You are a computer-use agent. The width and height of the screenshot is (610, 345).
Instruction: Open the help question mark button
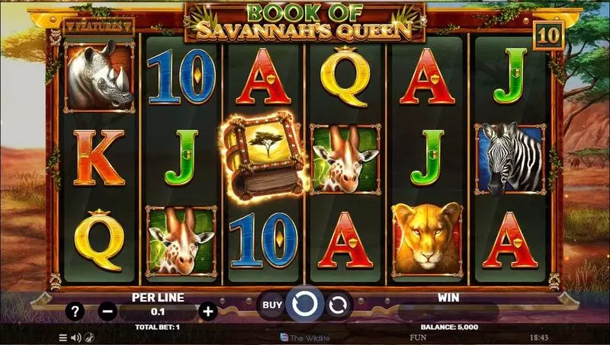(x=75, y=311)
